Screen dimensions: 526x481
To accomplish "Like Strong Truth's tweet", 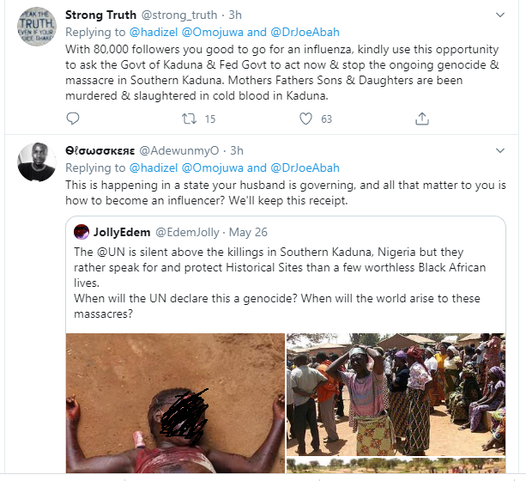I will [x=304, y=119].
